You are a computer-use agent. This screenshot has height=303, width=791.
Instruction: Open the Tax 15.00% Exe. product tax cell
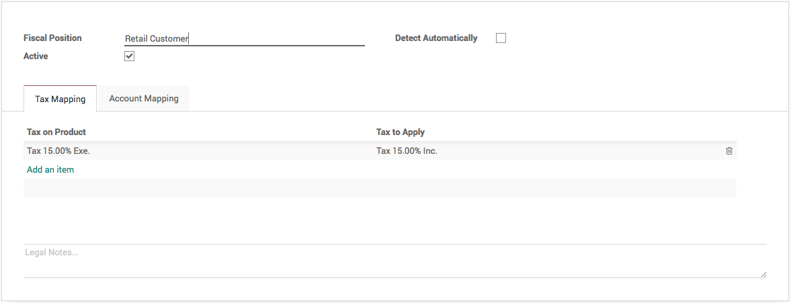point(58,151)
